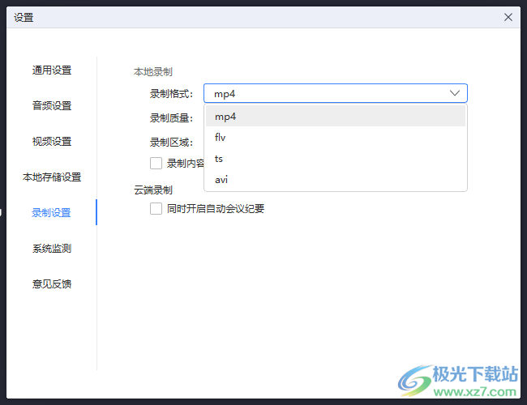Switch to 音频设置 section
This screenshot has width=527, height=405.
tap(52, 106)
